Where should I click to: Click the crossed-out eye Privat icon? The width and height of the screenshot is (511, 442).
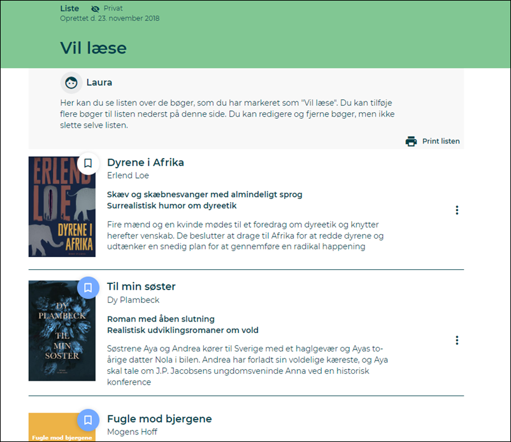[x=96, y=9]
